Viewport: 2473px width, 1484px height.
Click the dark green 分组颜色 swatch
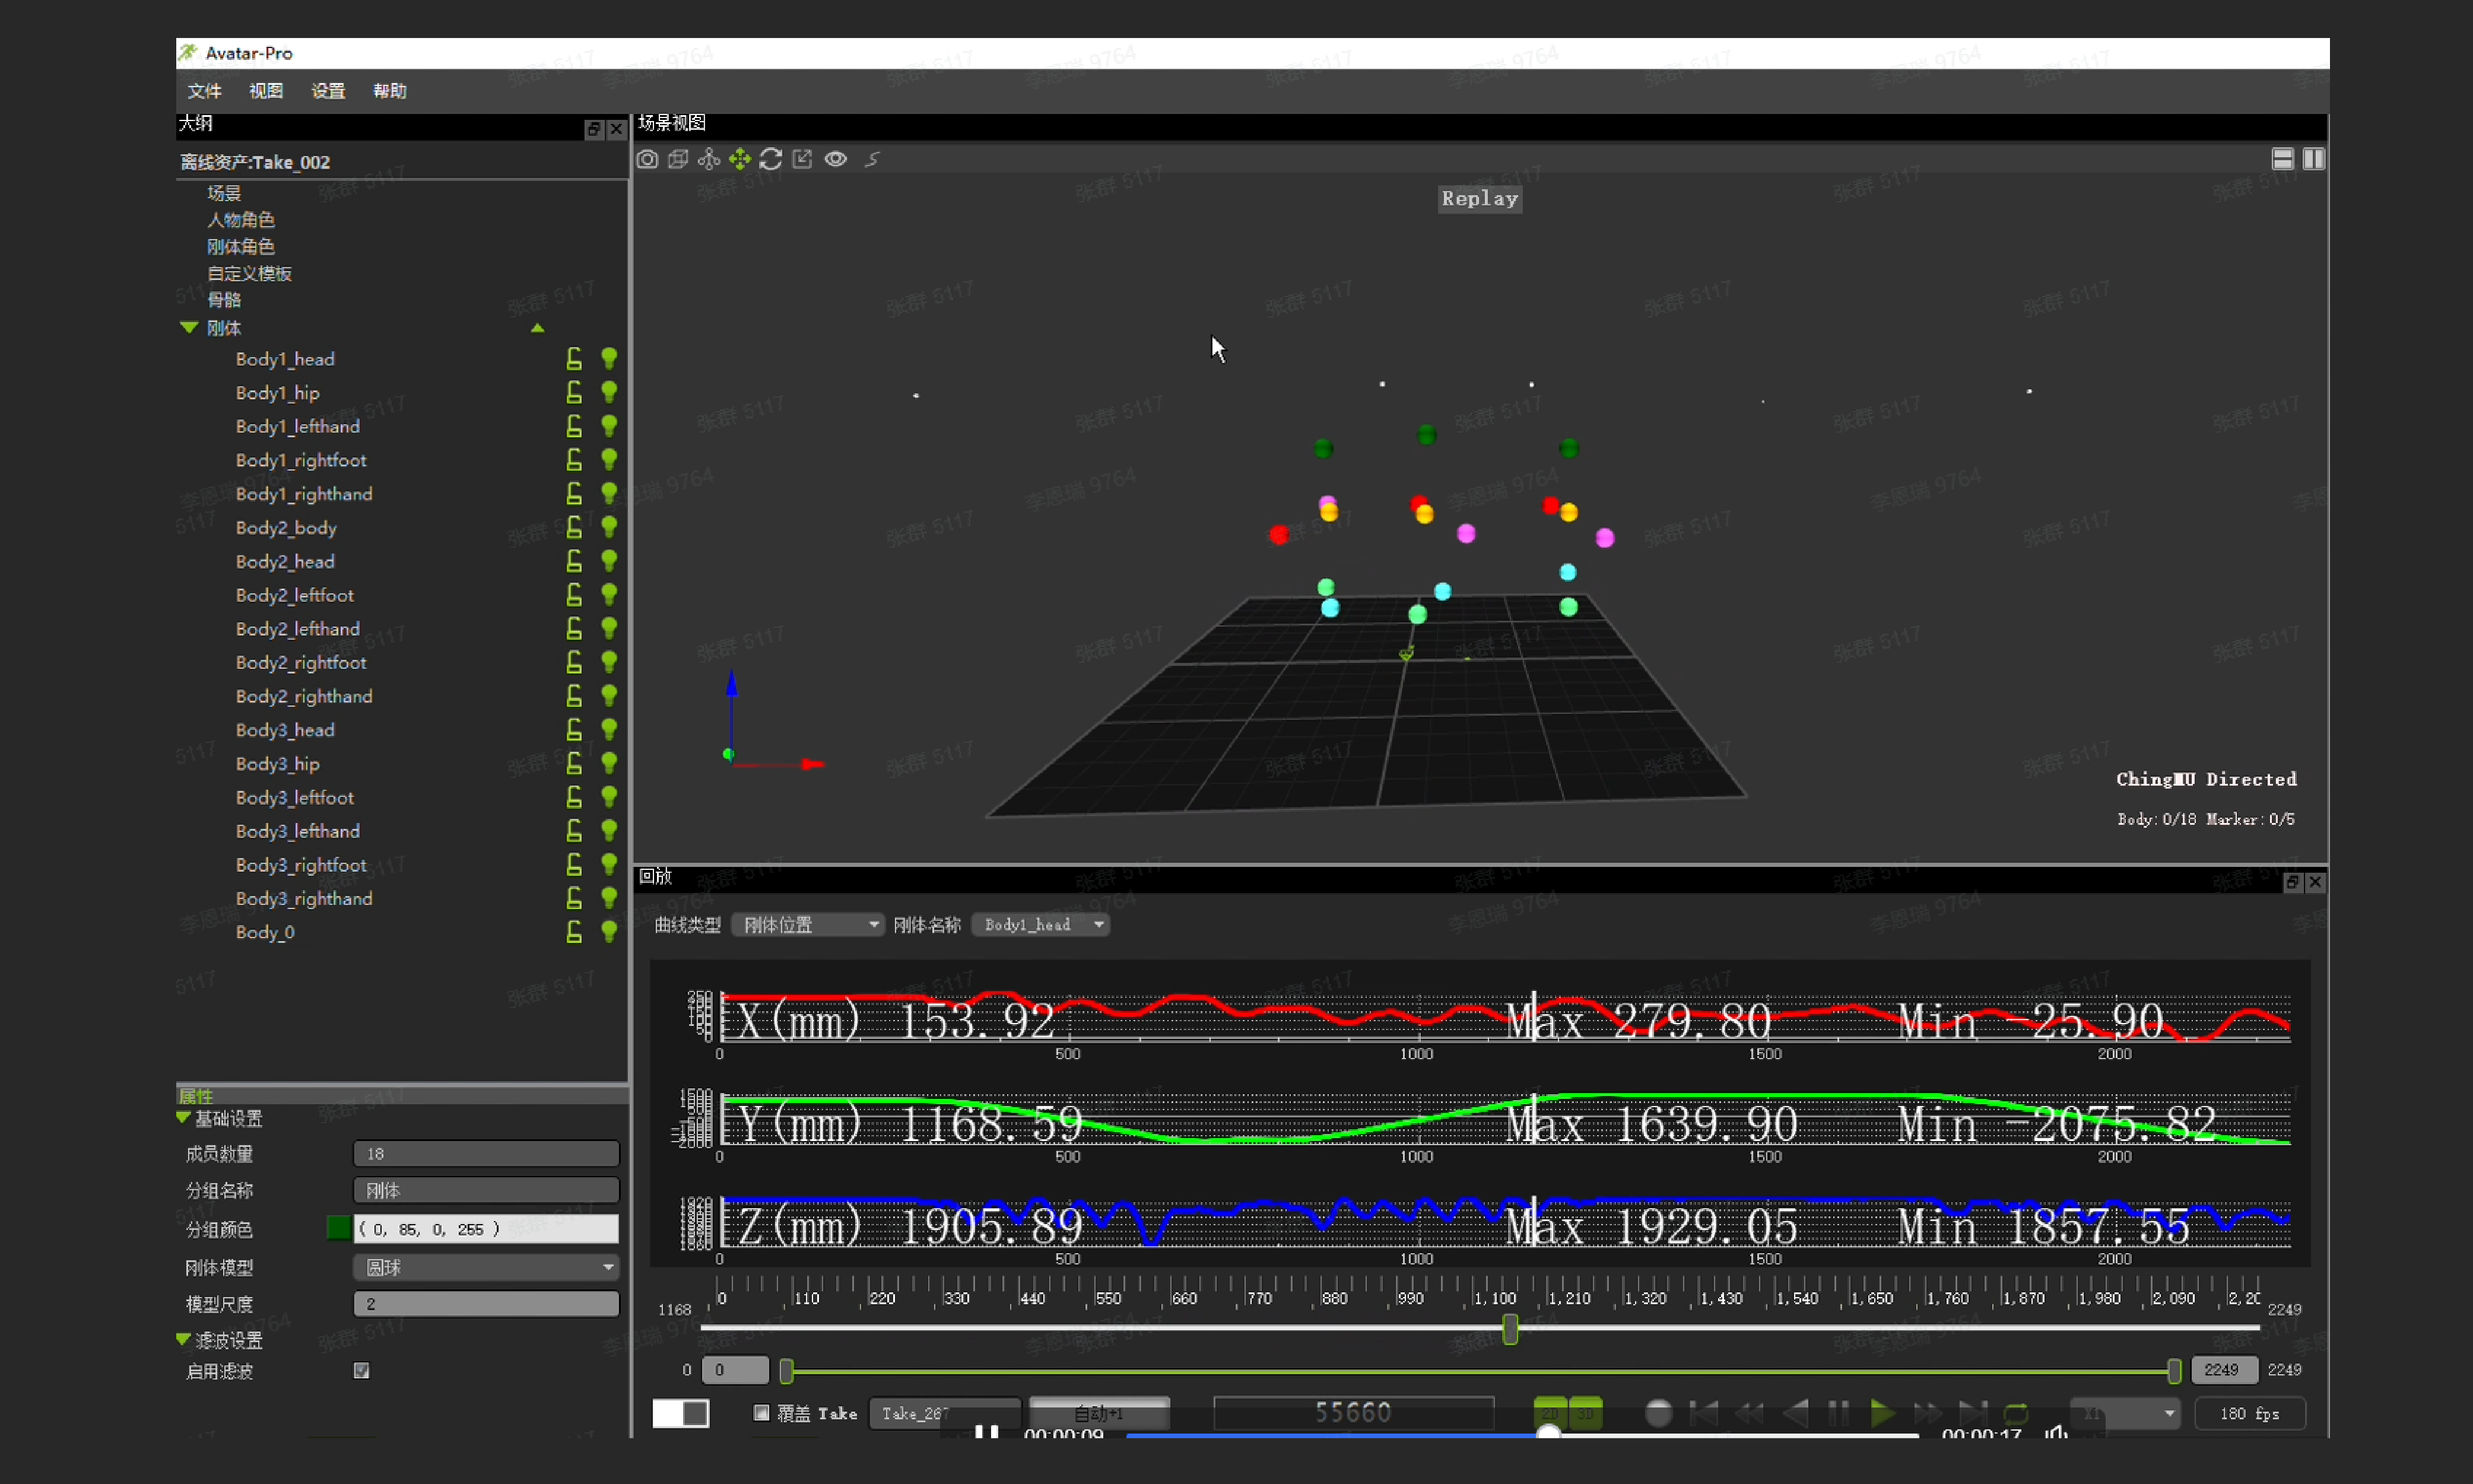pyautogui.click(x=338, y=1228)
